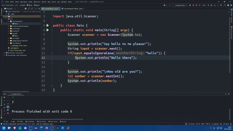Expand the printing1 package
Screen dimensions: 233x131
[x=9, y=28]
